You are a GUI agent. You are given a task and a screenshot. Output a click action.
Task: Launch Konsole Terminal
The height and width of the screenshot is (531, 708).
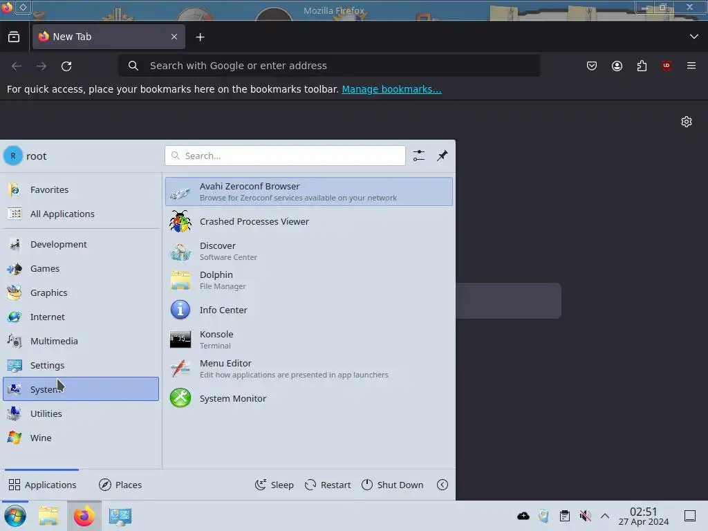coord(309,339)
